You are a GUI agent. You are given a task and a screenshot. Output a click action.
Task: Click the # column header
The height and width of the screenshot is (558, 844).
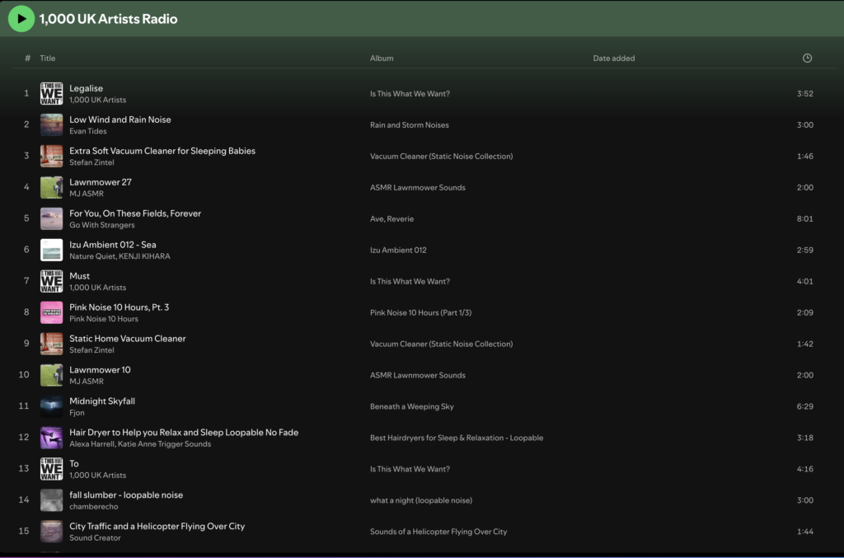(27, 59)
